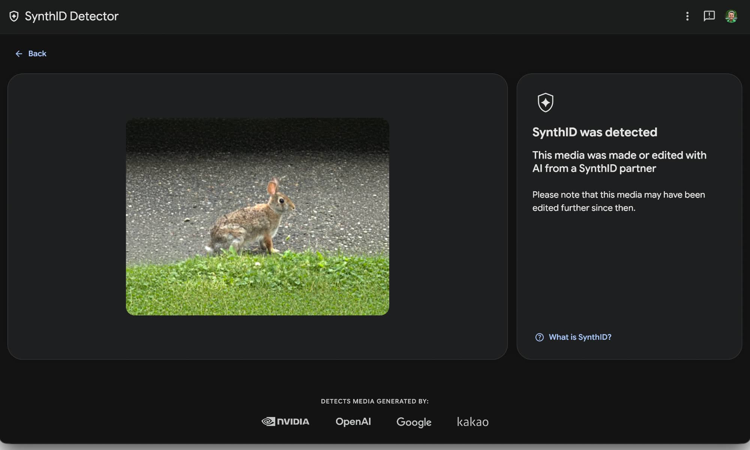Click the 'Please note that this media' note
Viewport: 750px width, 450px height.
tap(619, 201)
